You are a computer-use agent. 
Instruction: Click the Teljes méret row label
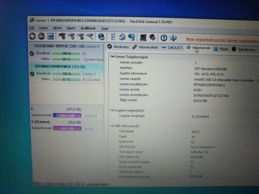128,100
